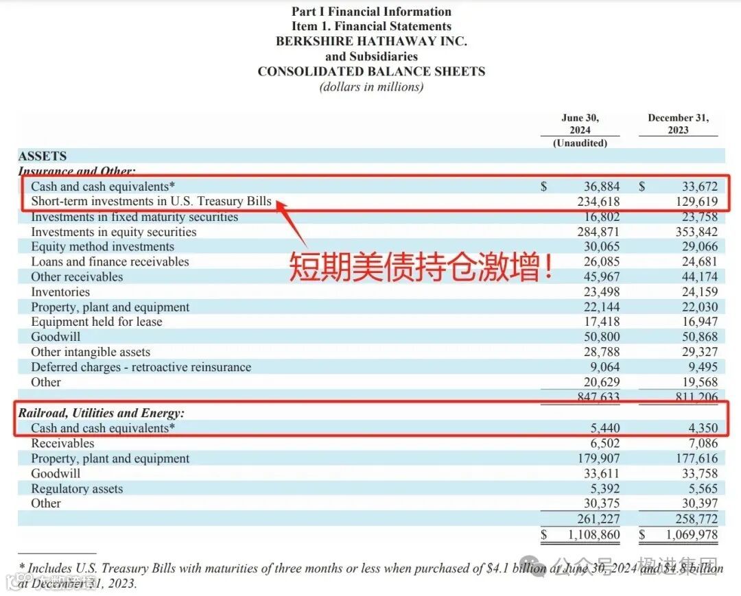Image resolution: width=741 pixels, height=596 pixels.
Task: Select the value 7,086
Action: point(703,444)
